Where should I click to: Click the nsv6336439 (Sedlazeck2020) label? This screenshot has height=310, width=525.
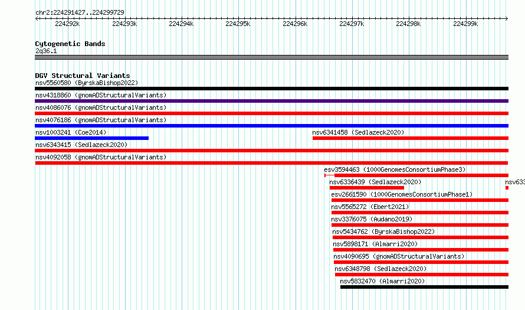click(x=375, y=182)
